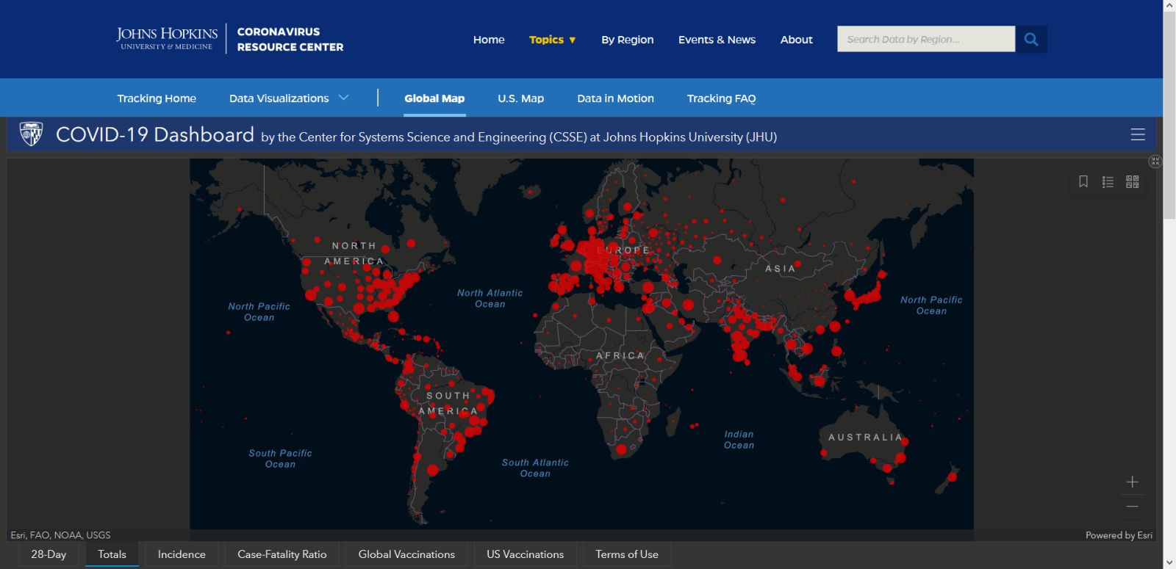Screen dimensions: 1176x569
Task: Click the page scrollbar down arrow
Action: (x=1169, y=562)
